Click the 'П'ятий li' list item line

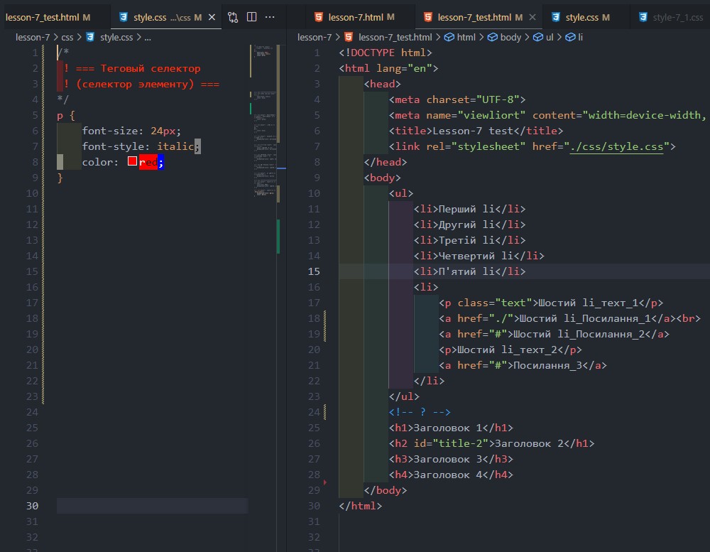tap(469, 271)
